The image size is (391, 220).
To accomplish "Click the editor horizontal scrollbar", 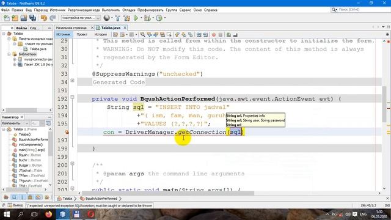I will point(168,193).
